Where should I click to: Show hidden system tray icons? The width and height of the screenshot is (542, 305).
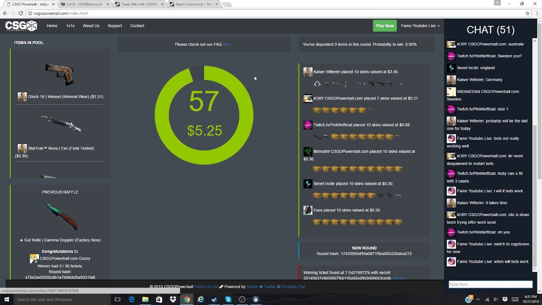[x=478, y=299]
